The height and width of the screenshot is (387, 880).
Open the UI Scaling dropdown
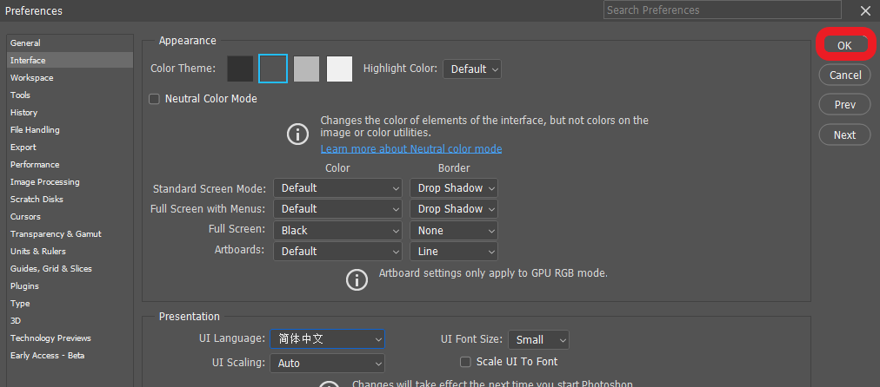[327, 363]
